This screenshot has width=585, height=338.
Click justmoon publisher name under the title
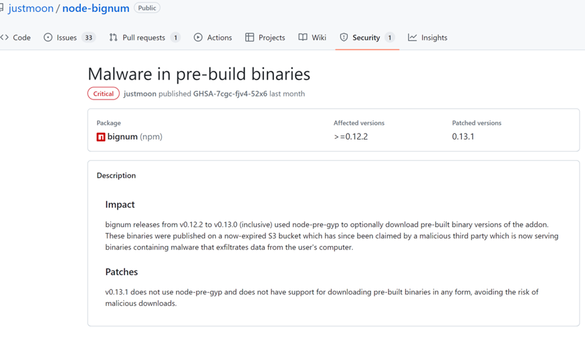click(x=140, y=94)
